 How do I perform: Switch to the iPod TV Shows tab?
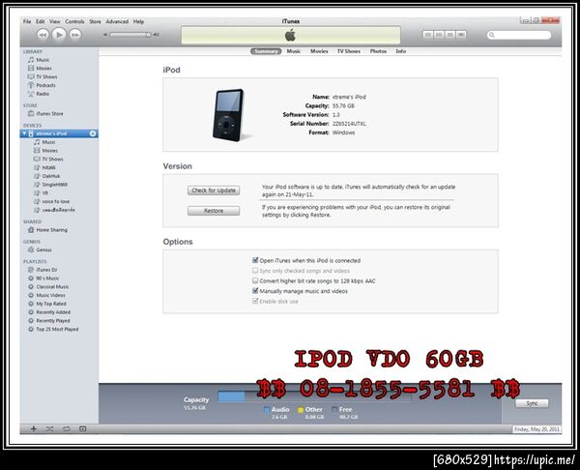pyautogui.click(x=348, y=51)
